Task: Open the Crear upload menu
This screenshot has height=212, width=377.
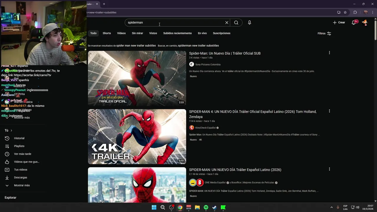Action: 339,22
